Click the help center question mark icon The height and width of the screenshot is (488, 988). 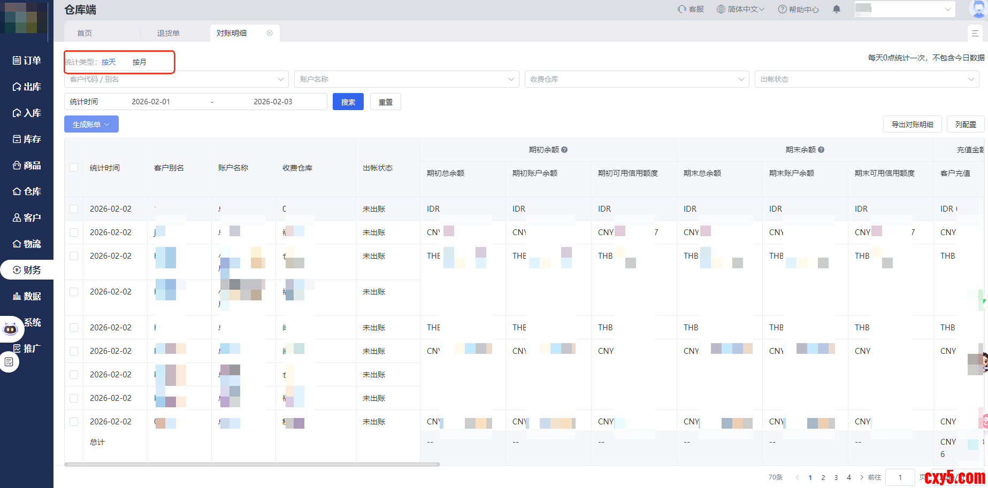pos(782,9)
